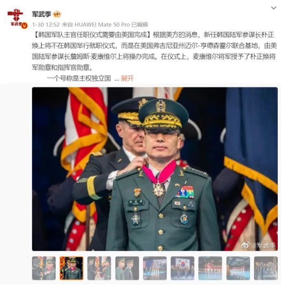Screen dimensions: 281x285
Task: Open the post options chevron menu
Action: [x=274, y=8]
